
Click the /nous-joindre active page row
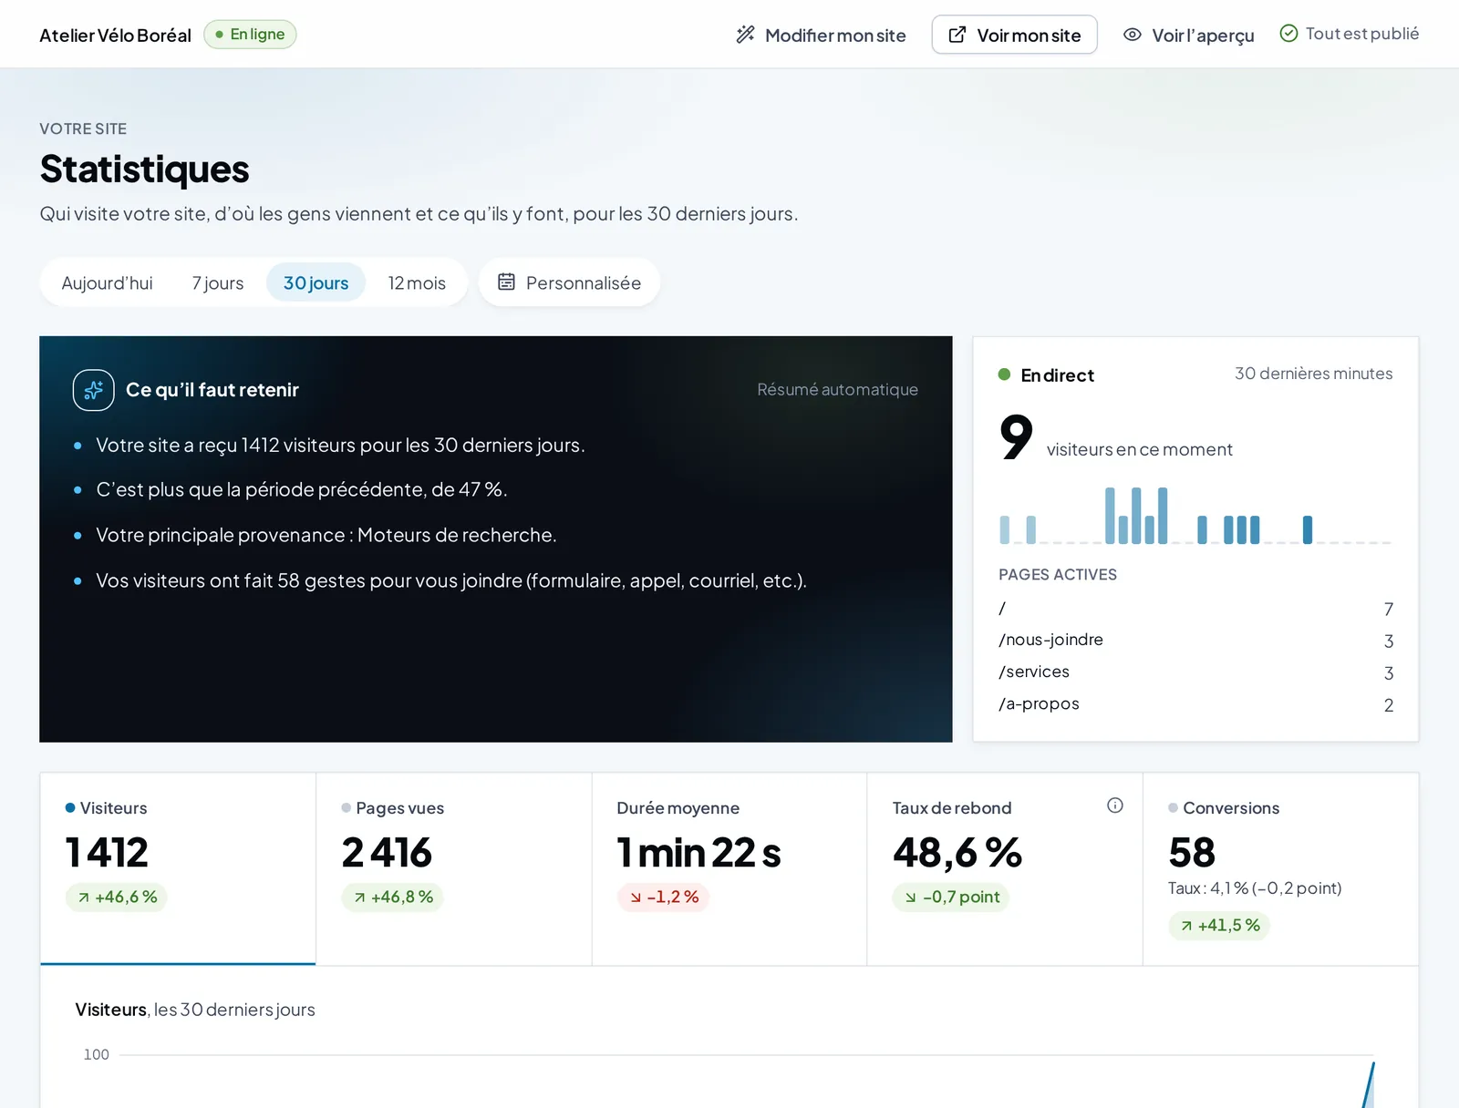1195,641
